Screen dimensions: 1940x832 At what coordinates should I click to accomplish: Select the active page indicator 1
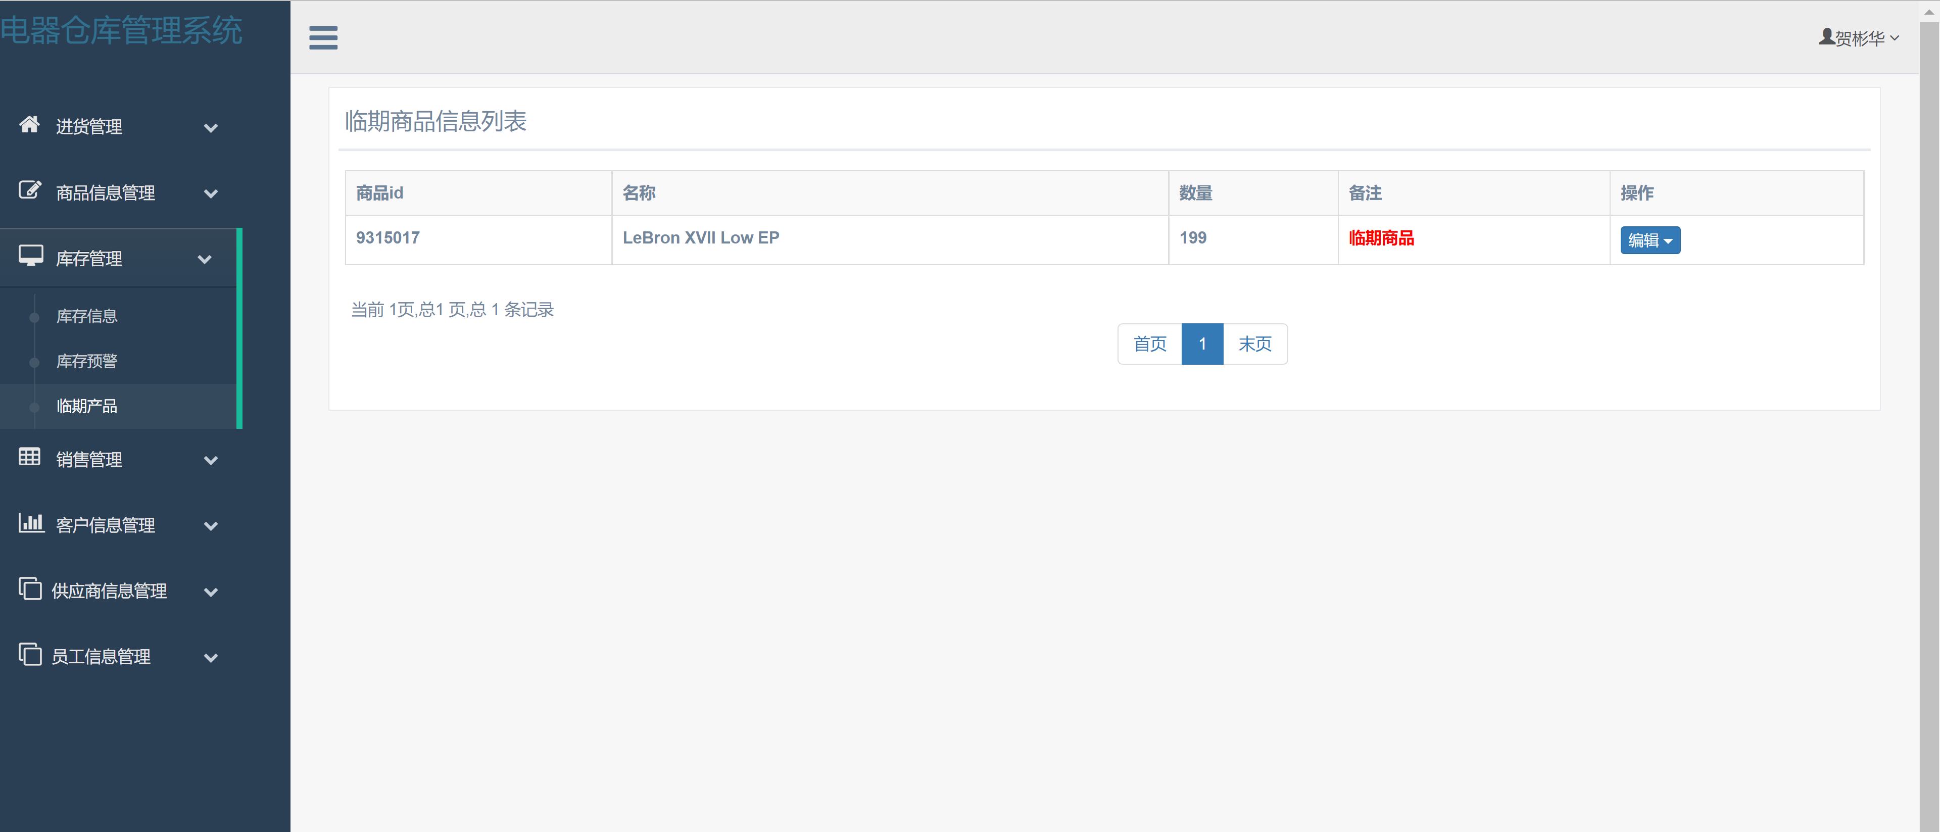[1203, 344]
